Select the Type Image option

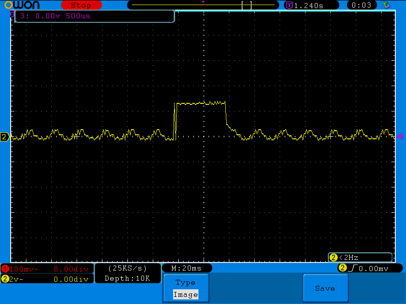186,288
